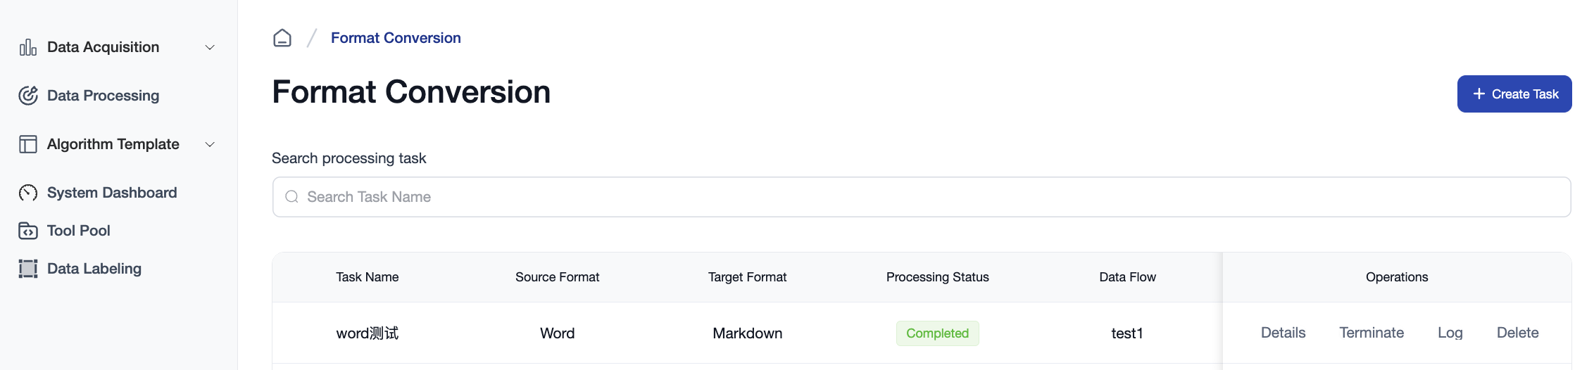
Task: Expand the Data Acquisition chevron
Action: pyautogui.click(x=210, y=48)
